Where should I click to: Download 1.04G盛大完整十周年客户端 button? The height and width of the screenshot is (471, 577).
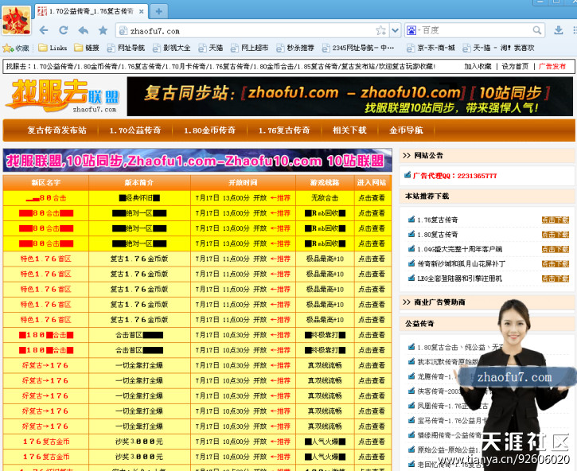(x=556, y=249)
